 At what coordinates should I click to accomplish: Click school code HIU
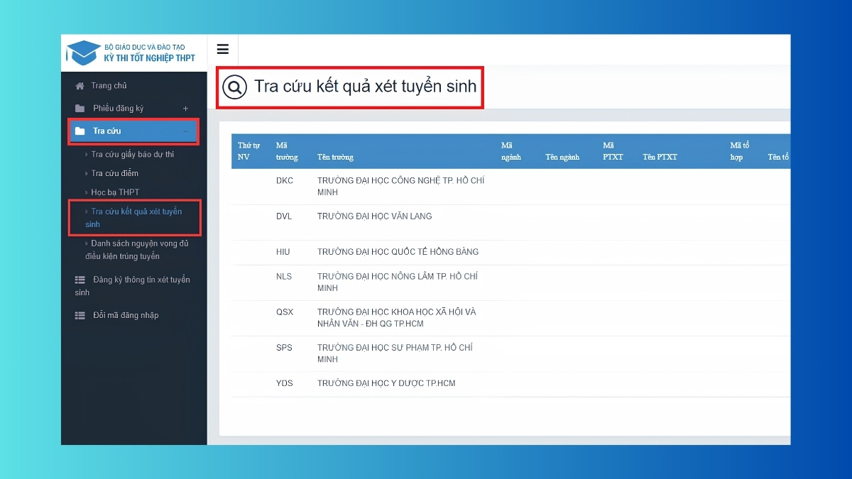click(283, 252)
